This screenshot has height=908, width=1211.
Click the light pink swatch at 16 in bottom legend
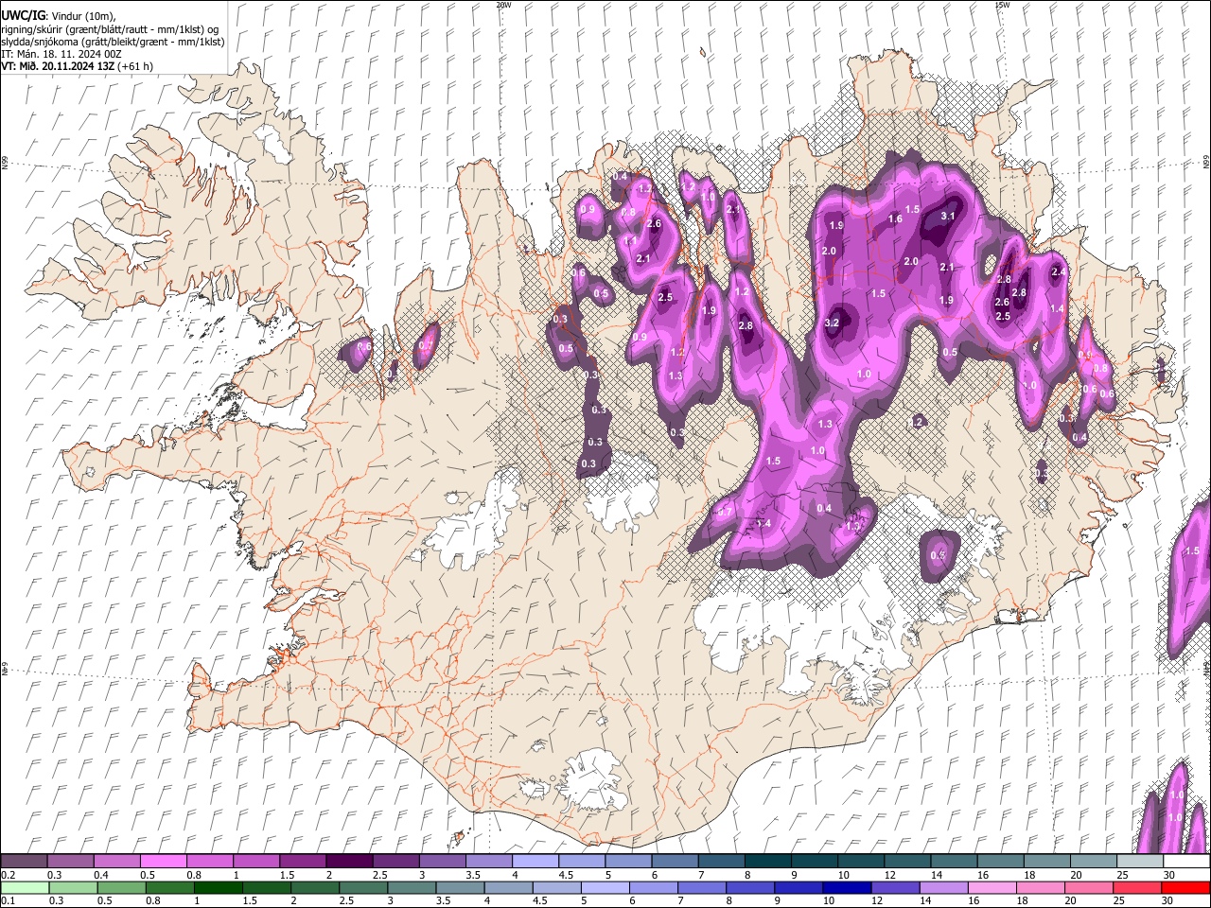click(x=993, y=887)
